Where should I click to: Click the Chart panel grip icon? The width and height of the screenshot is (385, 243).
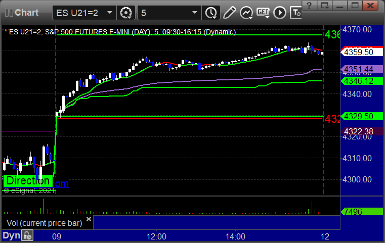coord(9,13)
